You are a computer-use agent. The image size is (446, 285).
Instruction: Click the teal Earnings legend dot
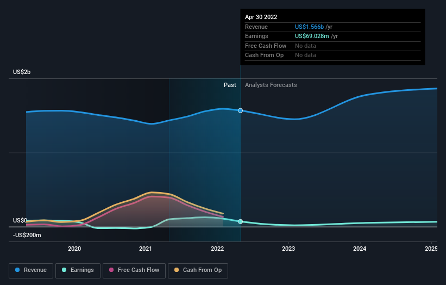click(64, 270)
